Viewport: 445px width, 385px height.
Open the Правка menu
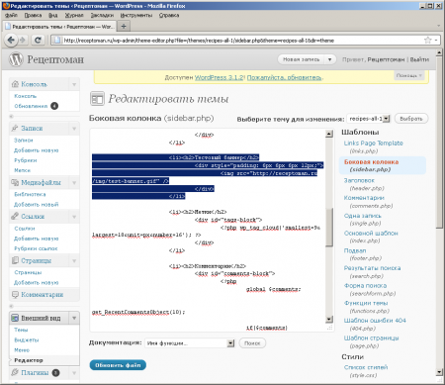click(33, 15)
